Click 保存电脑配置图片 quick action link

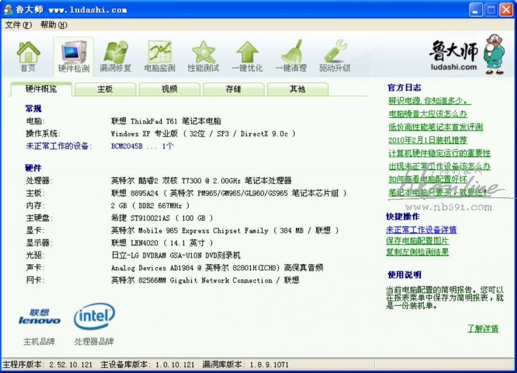point(417,241)
